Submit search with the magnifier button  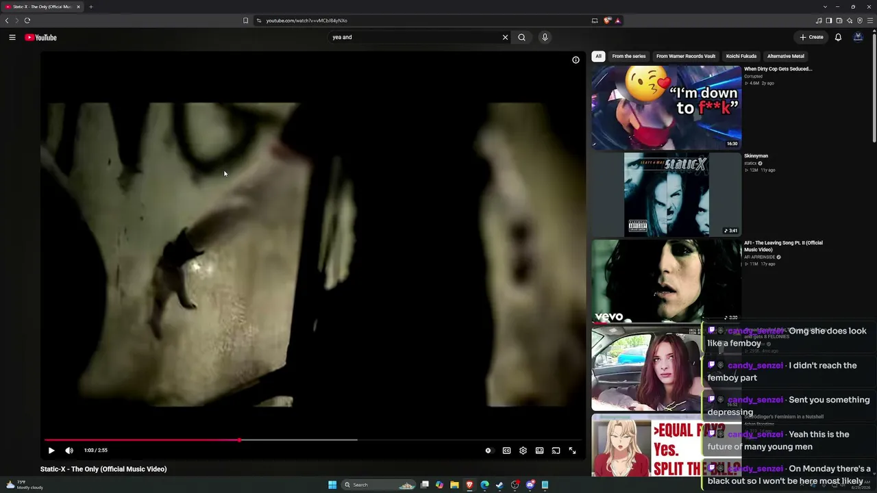click(x=521, y=38)
